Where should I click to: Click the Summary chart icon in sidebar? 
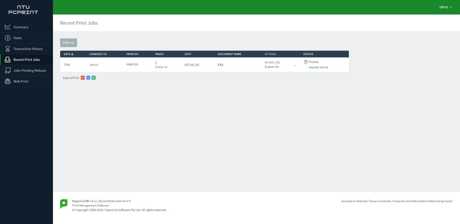point(8,27)
